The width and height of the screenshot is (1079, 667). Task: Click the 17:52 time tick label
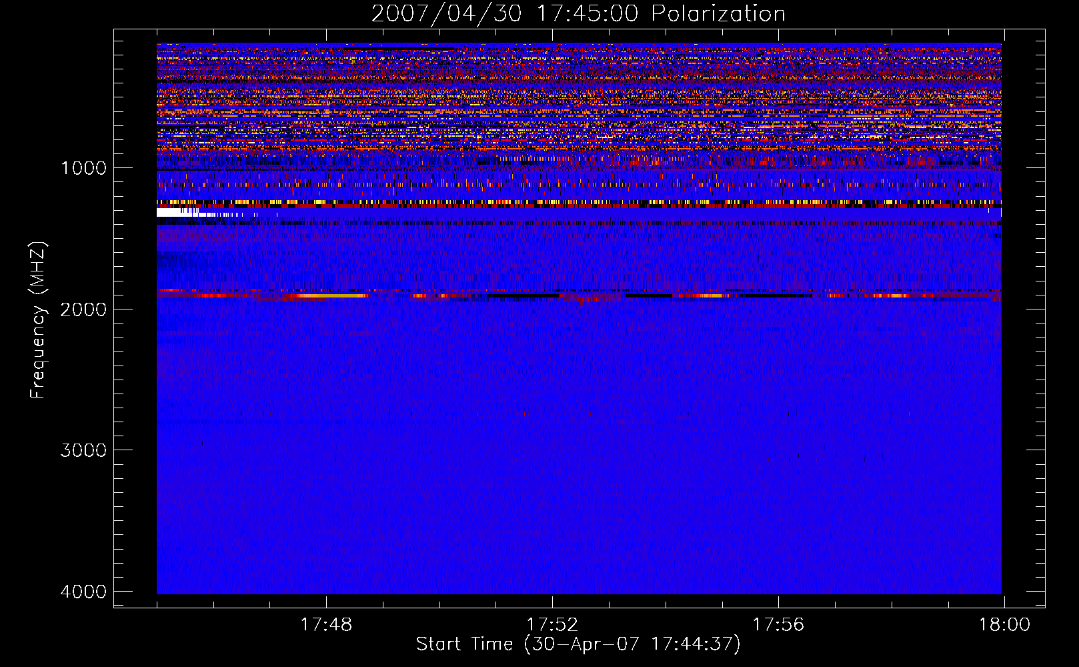[x=552, y=625]
